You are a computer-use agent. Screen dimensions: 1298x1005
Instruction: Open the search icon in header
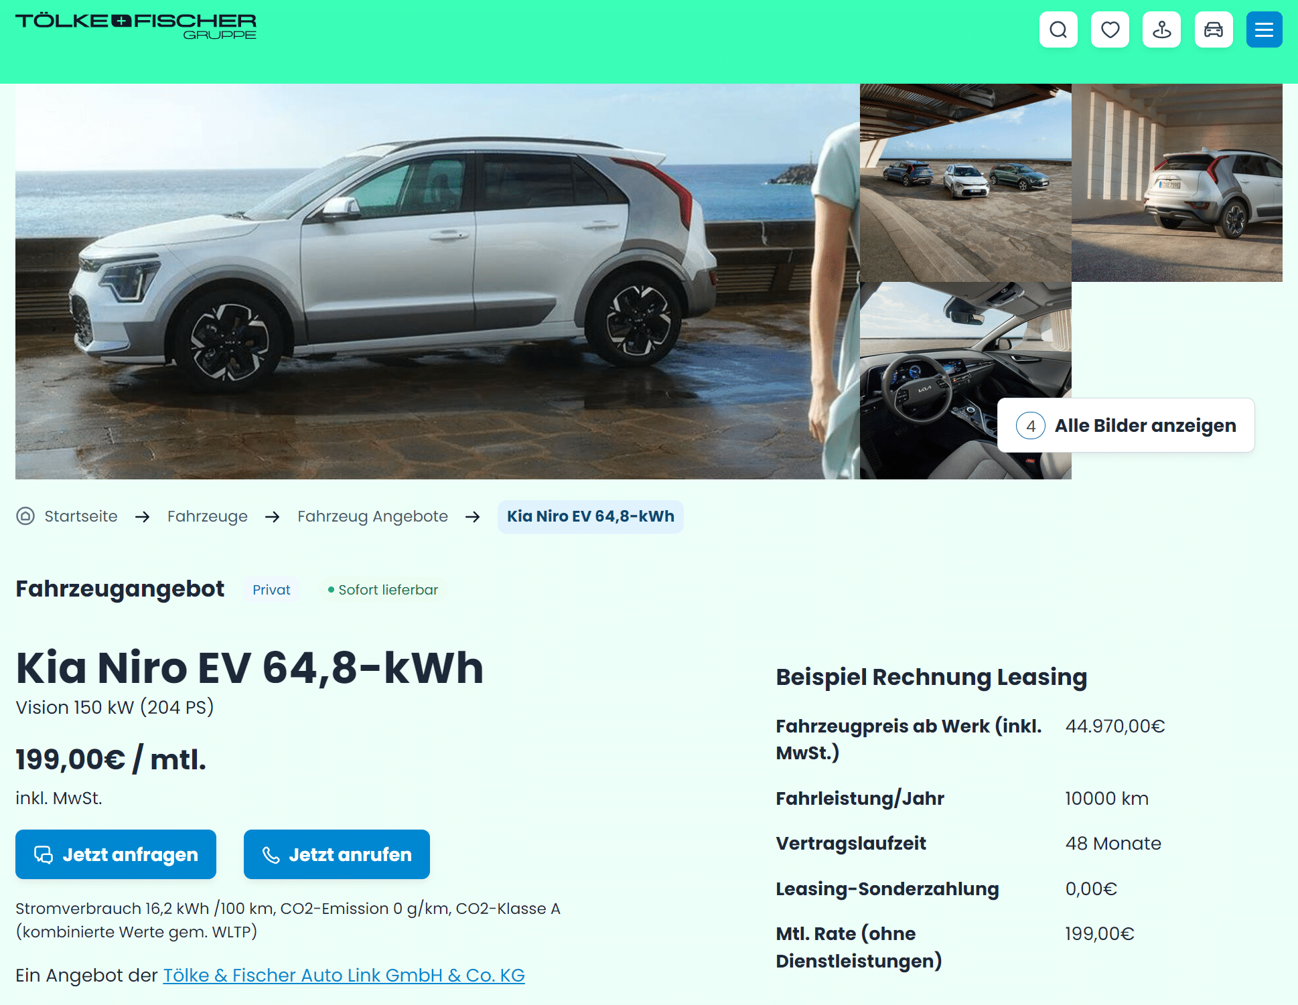(1058, 29)
